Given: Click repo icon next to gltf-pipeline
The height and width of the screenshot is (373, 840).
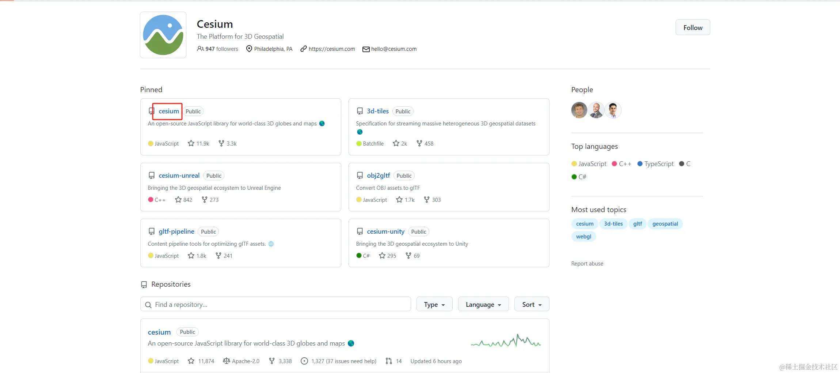Looking at the screenshot, I should coord(152,231).
